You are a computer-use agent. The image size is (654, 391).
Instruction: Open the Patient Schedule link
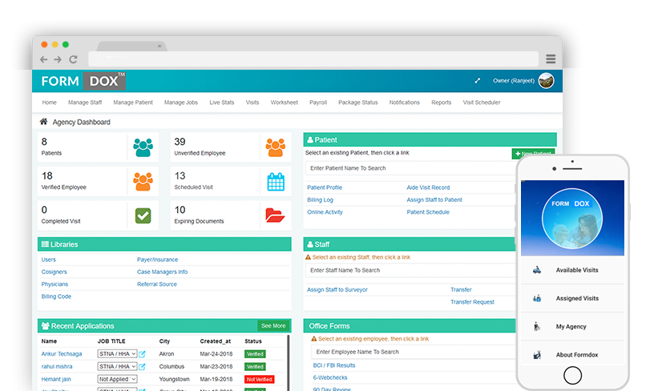(428, 212)
